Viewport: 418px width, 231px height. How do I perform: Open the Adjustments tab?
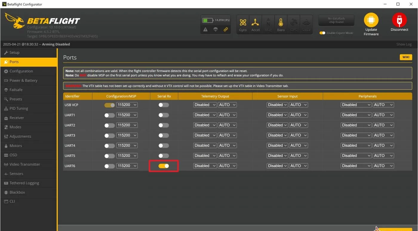pyautogui.click(x=28, y=136)
